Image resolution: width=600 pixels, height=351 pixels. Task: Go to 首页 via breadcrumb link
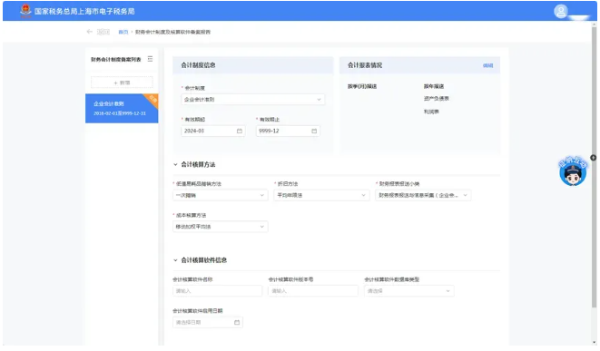pyautogui.click(x=123, y=32)
